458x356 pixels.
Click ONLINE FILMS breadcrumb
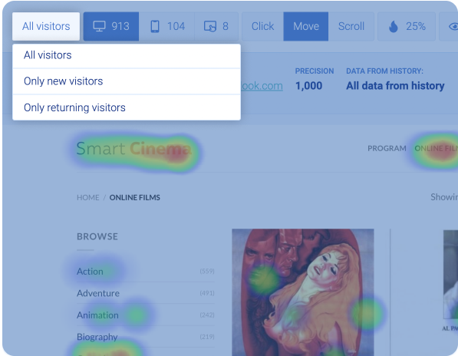(135, 198)
